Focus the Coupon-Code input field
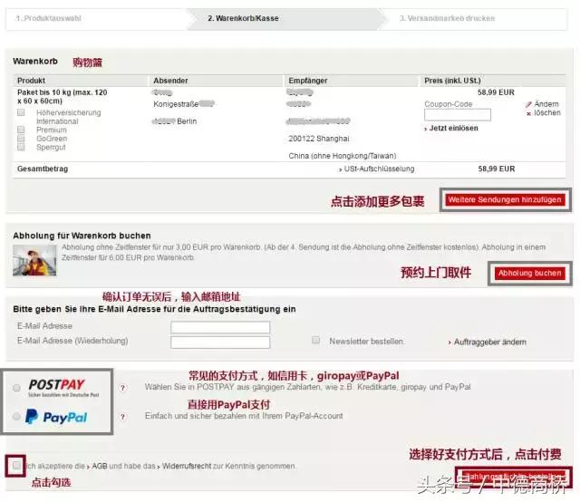Viewport: 580px width, 502px height. coord(457,115)
